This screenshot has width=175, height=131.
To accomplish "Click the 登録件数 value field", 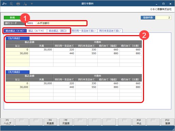I will (x=163, y=18).
